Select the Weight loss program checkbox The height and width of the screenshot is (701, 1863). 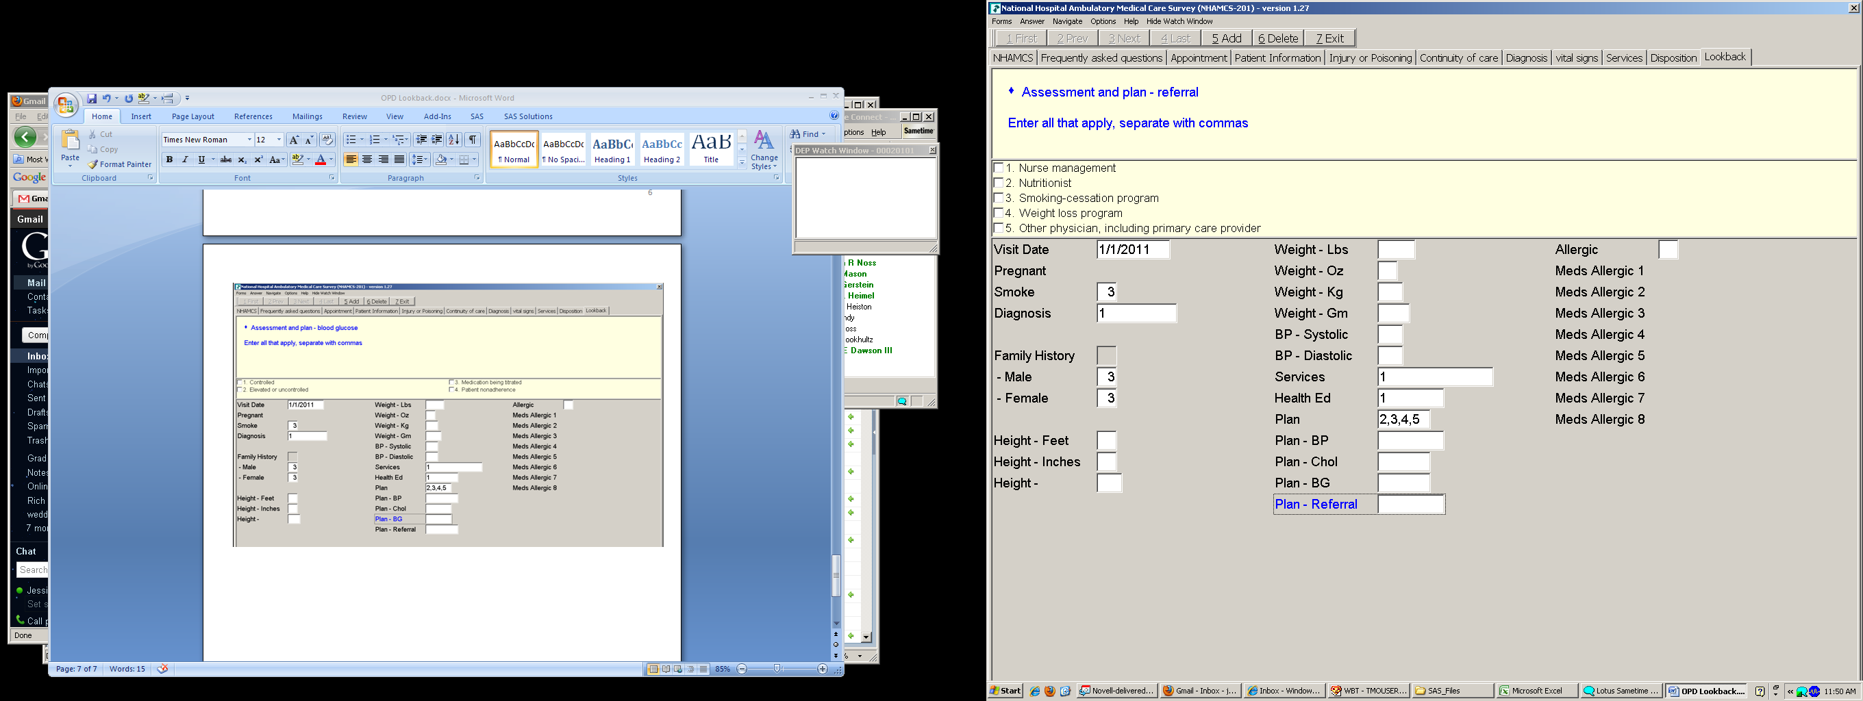(999, 213)
